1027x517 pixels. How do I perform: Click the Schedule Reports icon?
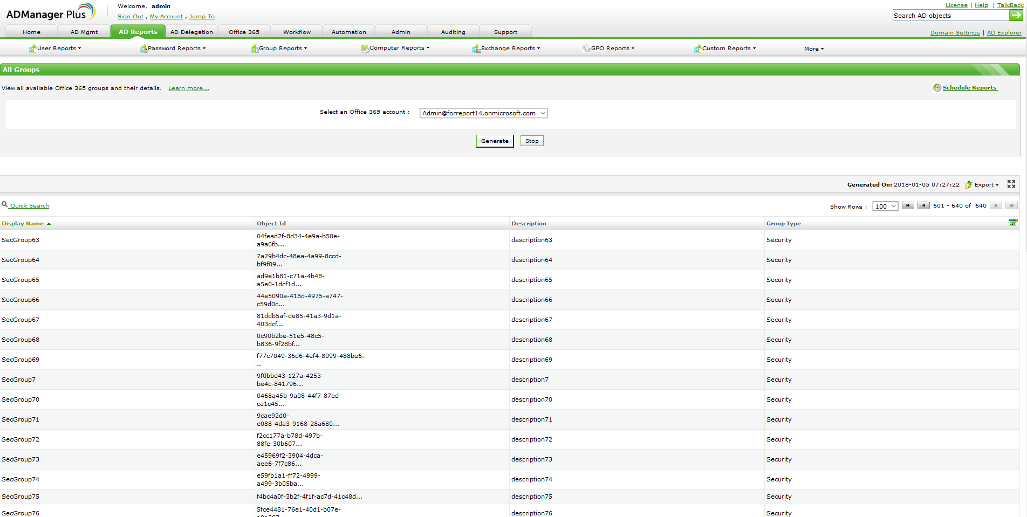937,88
